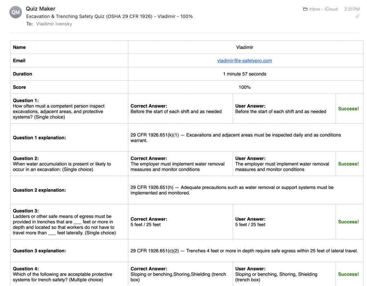Screen dimensions: 367x286
Task: Click the duration value cell
Action: [244, 74]
